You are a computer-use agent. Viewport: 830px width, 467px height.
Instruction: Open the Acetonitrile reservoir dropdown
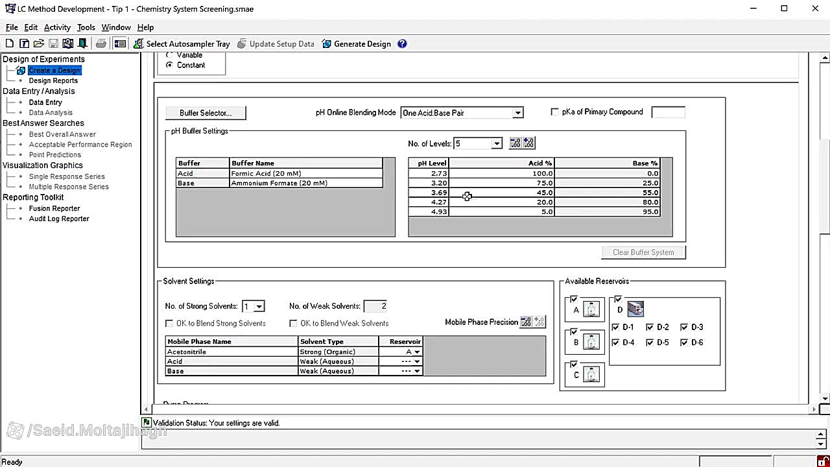[417, 352]
